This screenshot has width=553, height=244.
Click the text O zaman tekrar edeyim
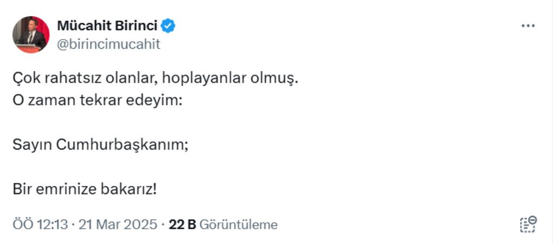pos(98,101)
